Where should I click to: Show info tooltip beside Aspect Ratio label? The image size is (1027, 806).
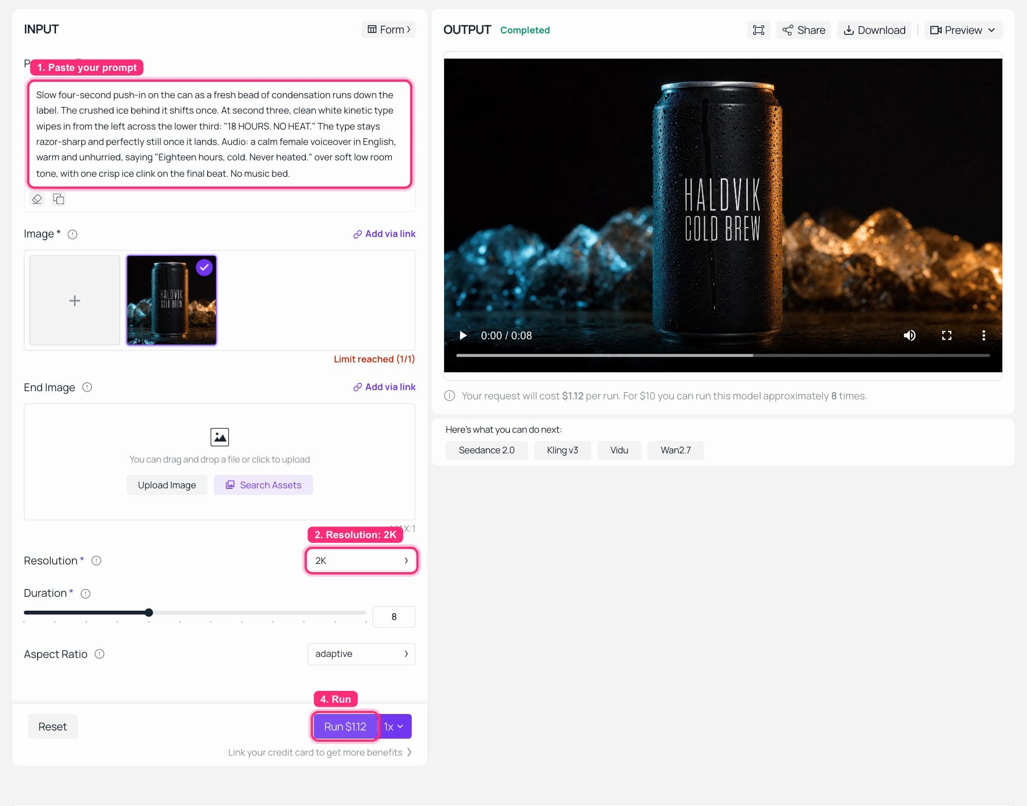tap(100, 654)
